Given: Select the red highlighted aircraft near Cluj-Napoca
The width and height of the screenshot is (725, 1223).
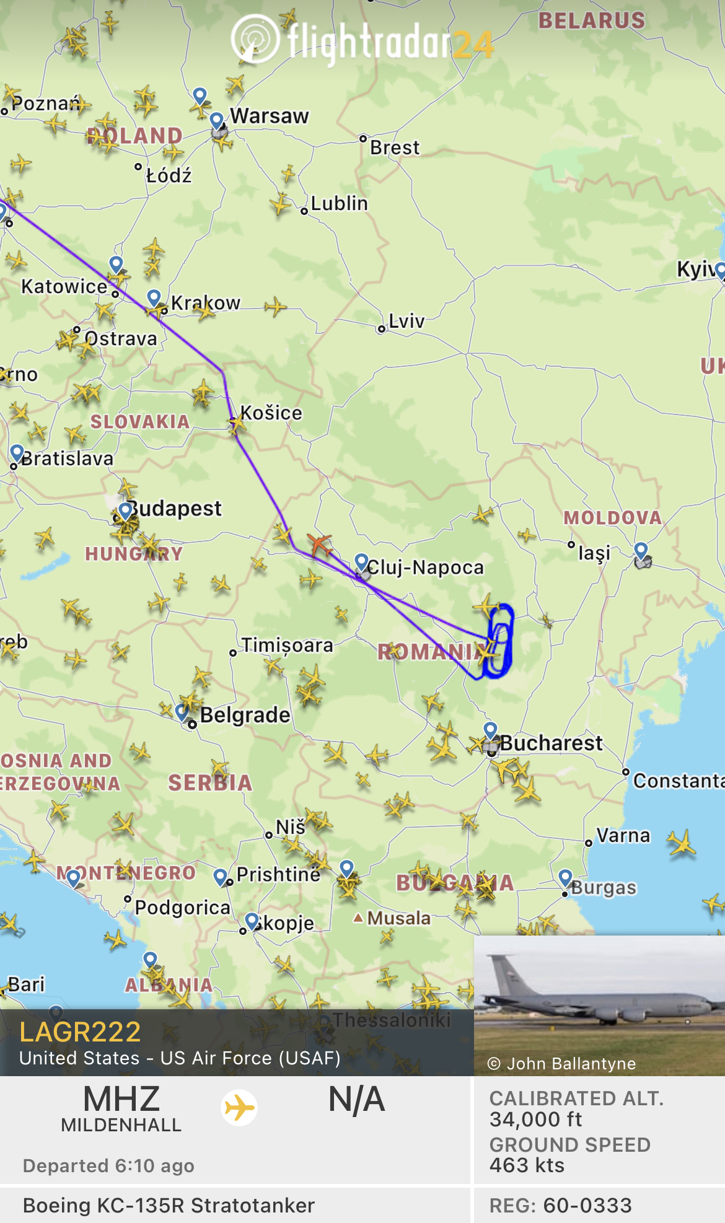Looking at the screenshot, I should click(x=320, y=545).
